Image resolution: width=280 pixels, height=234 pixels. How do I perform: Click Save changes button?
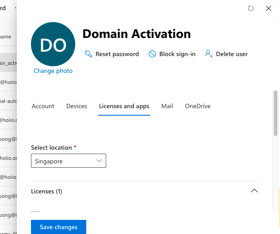click(58, 227)
